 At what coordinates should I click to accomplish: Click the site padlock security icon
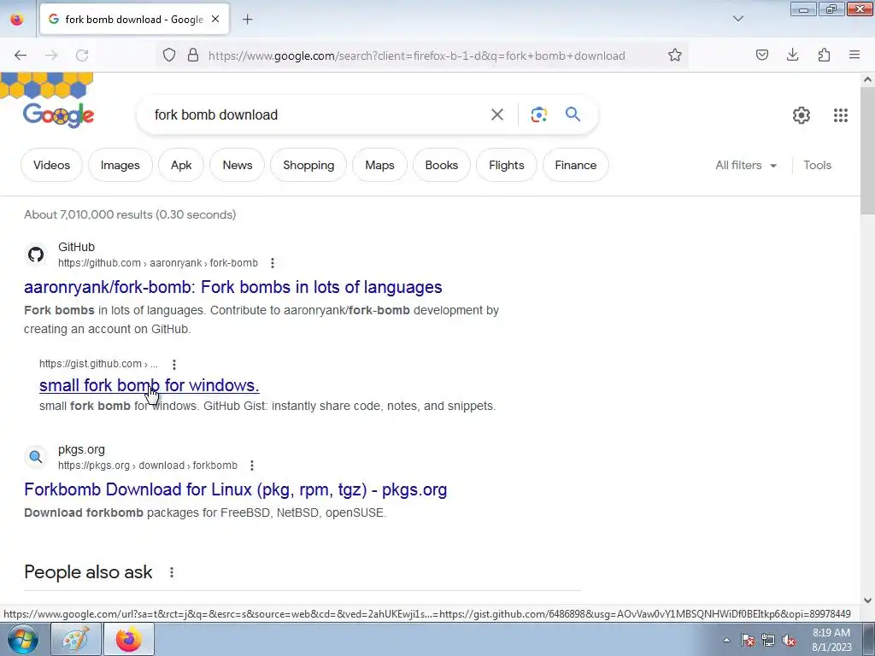193,56
